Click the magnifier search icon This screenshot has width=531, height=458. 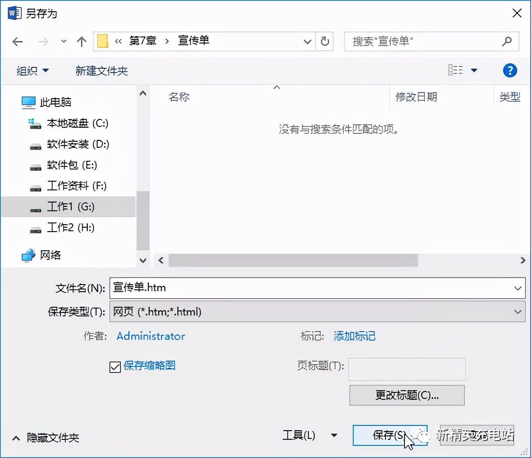(x=507, y=41)
